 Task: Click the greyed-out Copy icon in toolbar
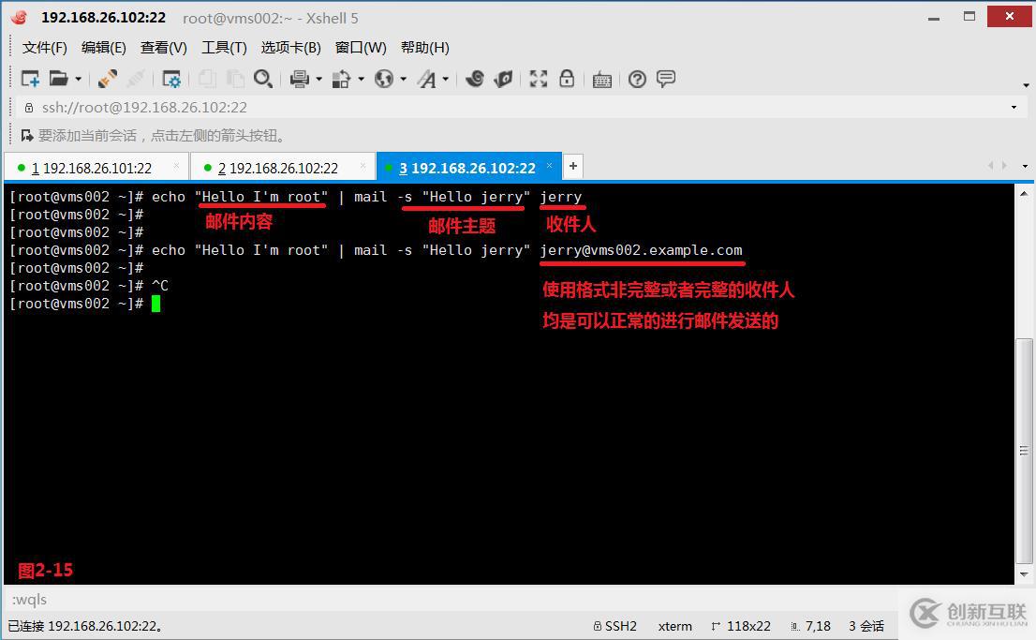207,79
